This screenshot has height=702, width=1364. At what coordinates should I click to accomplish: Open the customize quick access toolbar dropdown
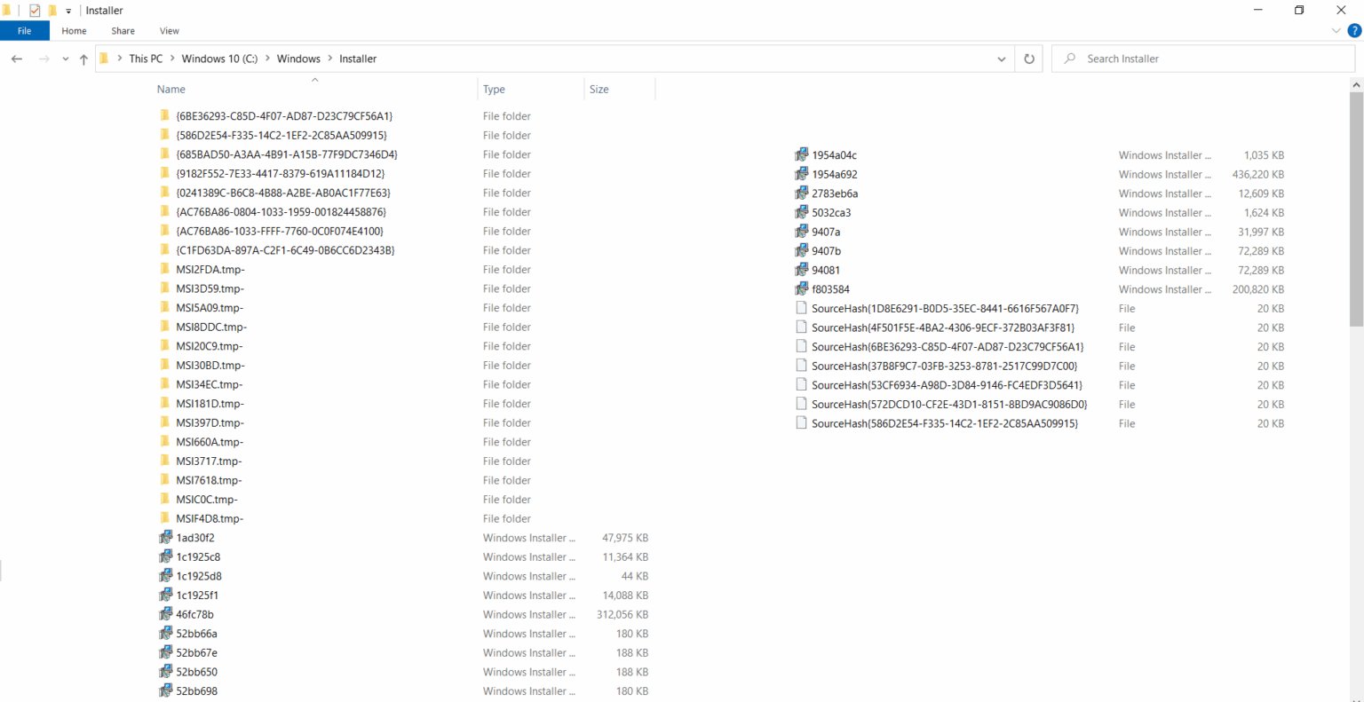[x=68, y=10]
